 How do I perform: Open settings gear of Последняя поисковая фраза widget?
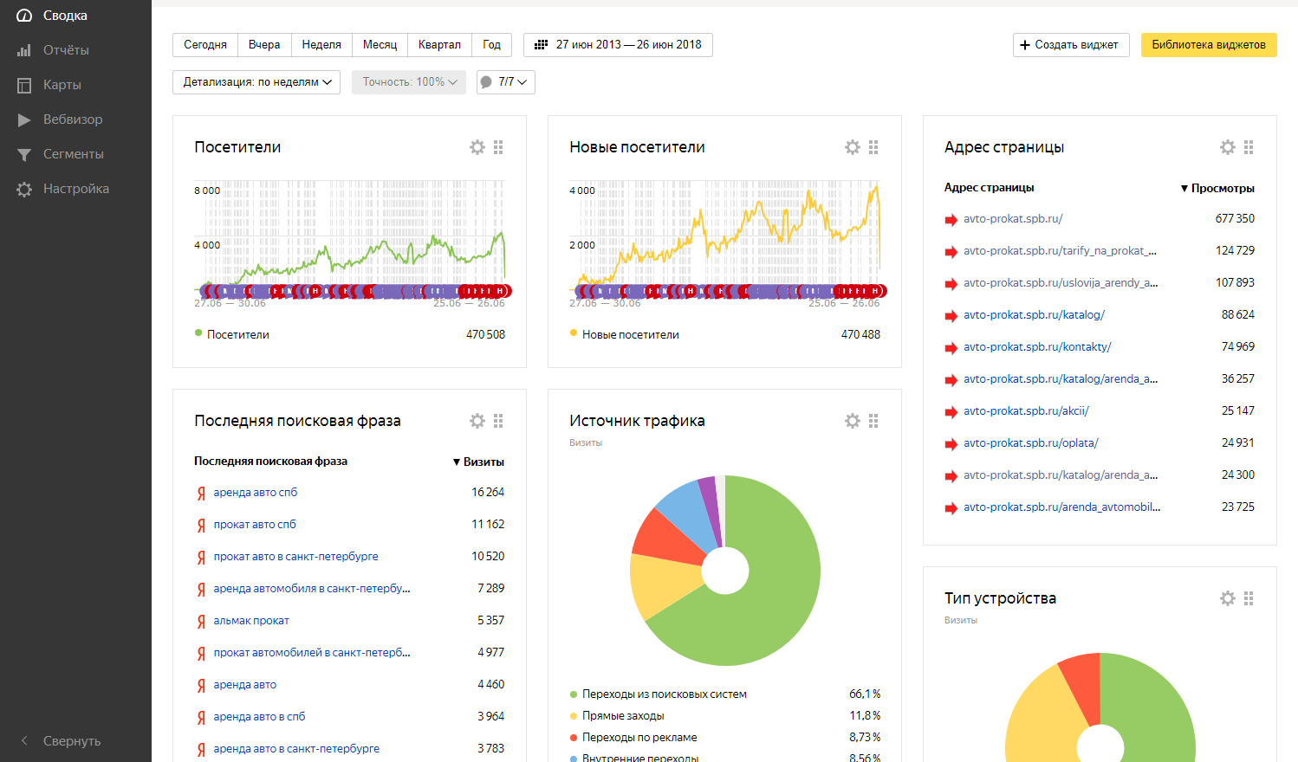pos(477,421)
